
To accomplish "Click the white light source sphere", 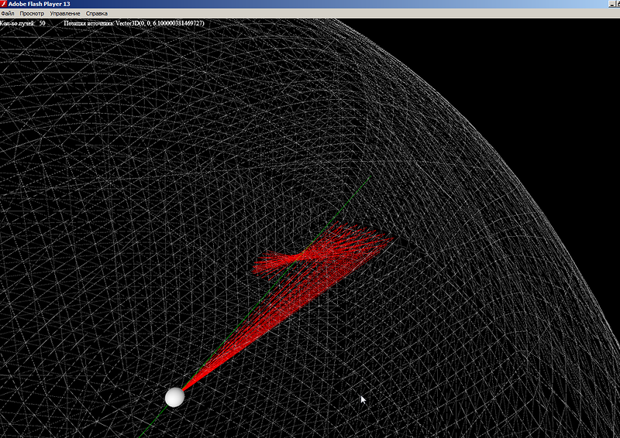I will 175,397.
